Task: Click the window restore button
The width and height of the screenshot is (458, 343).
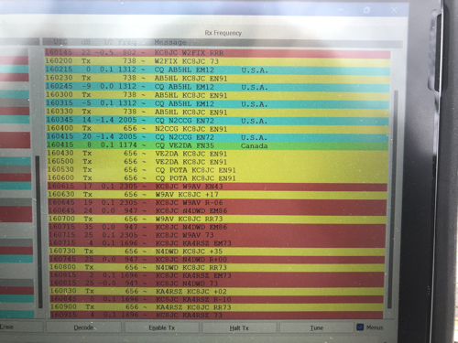Action: (366, 10)
